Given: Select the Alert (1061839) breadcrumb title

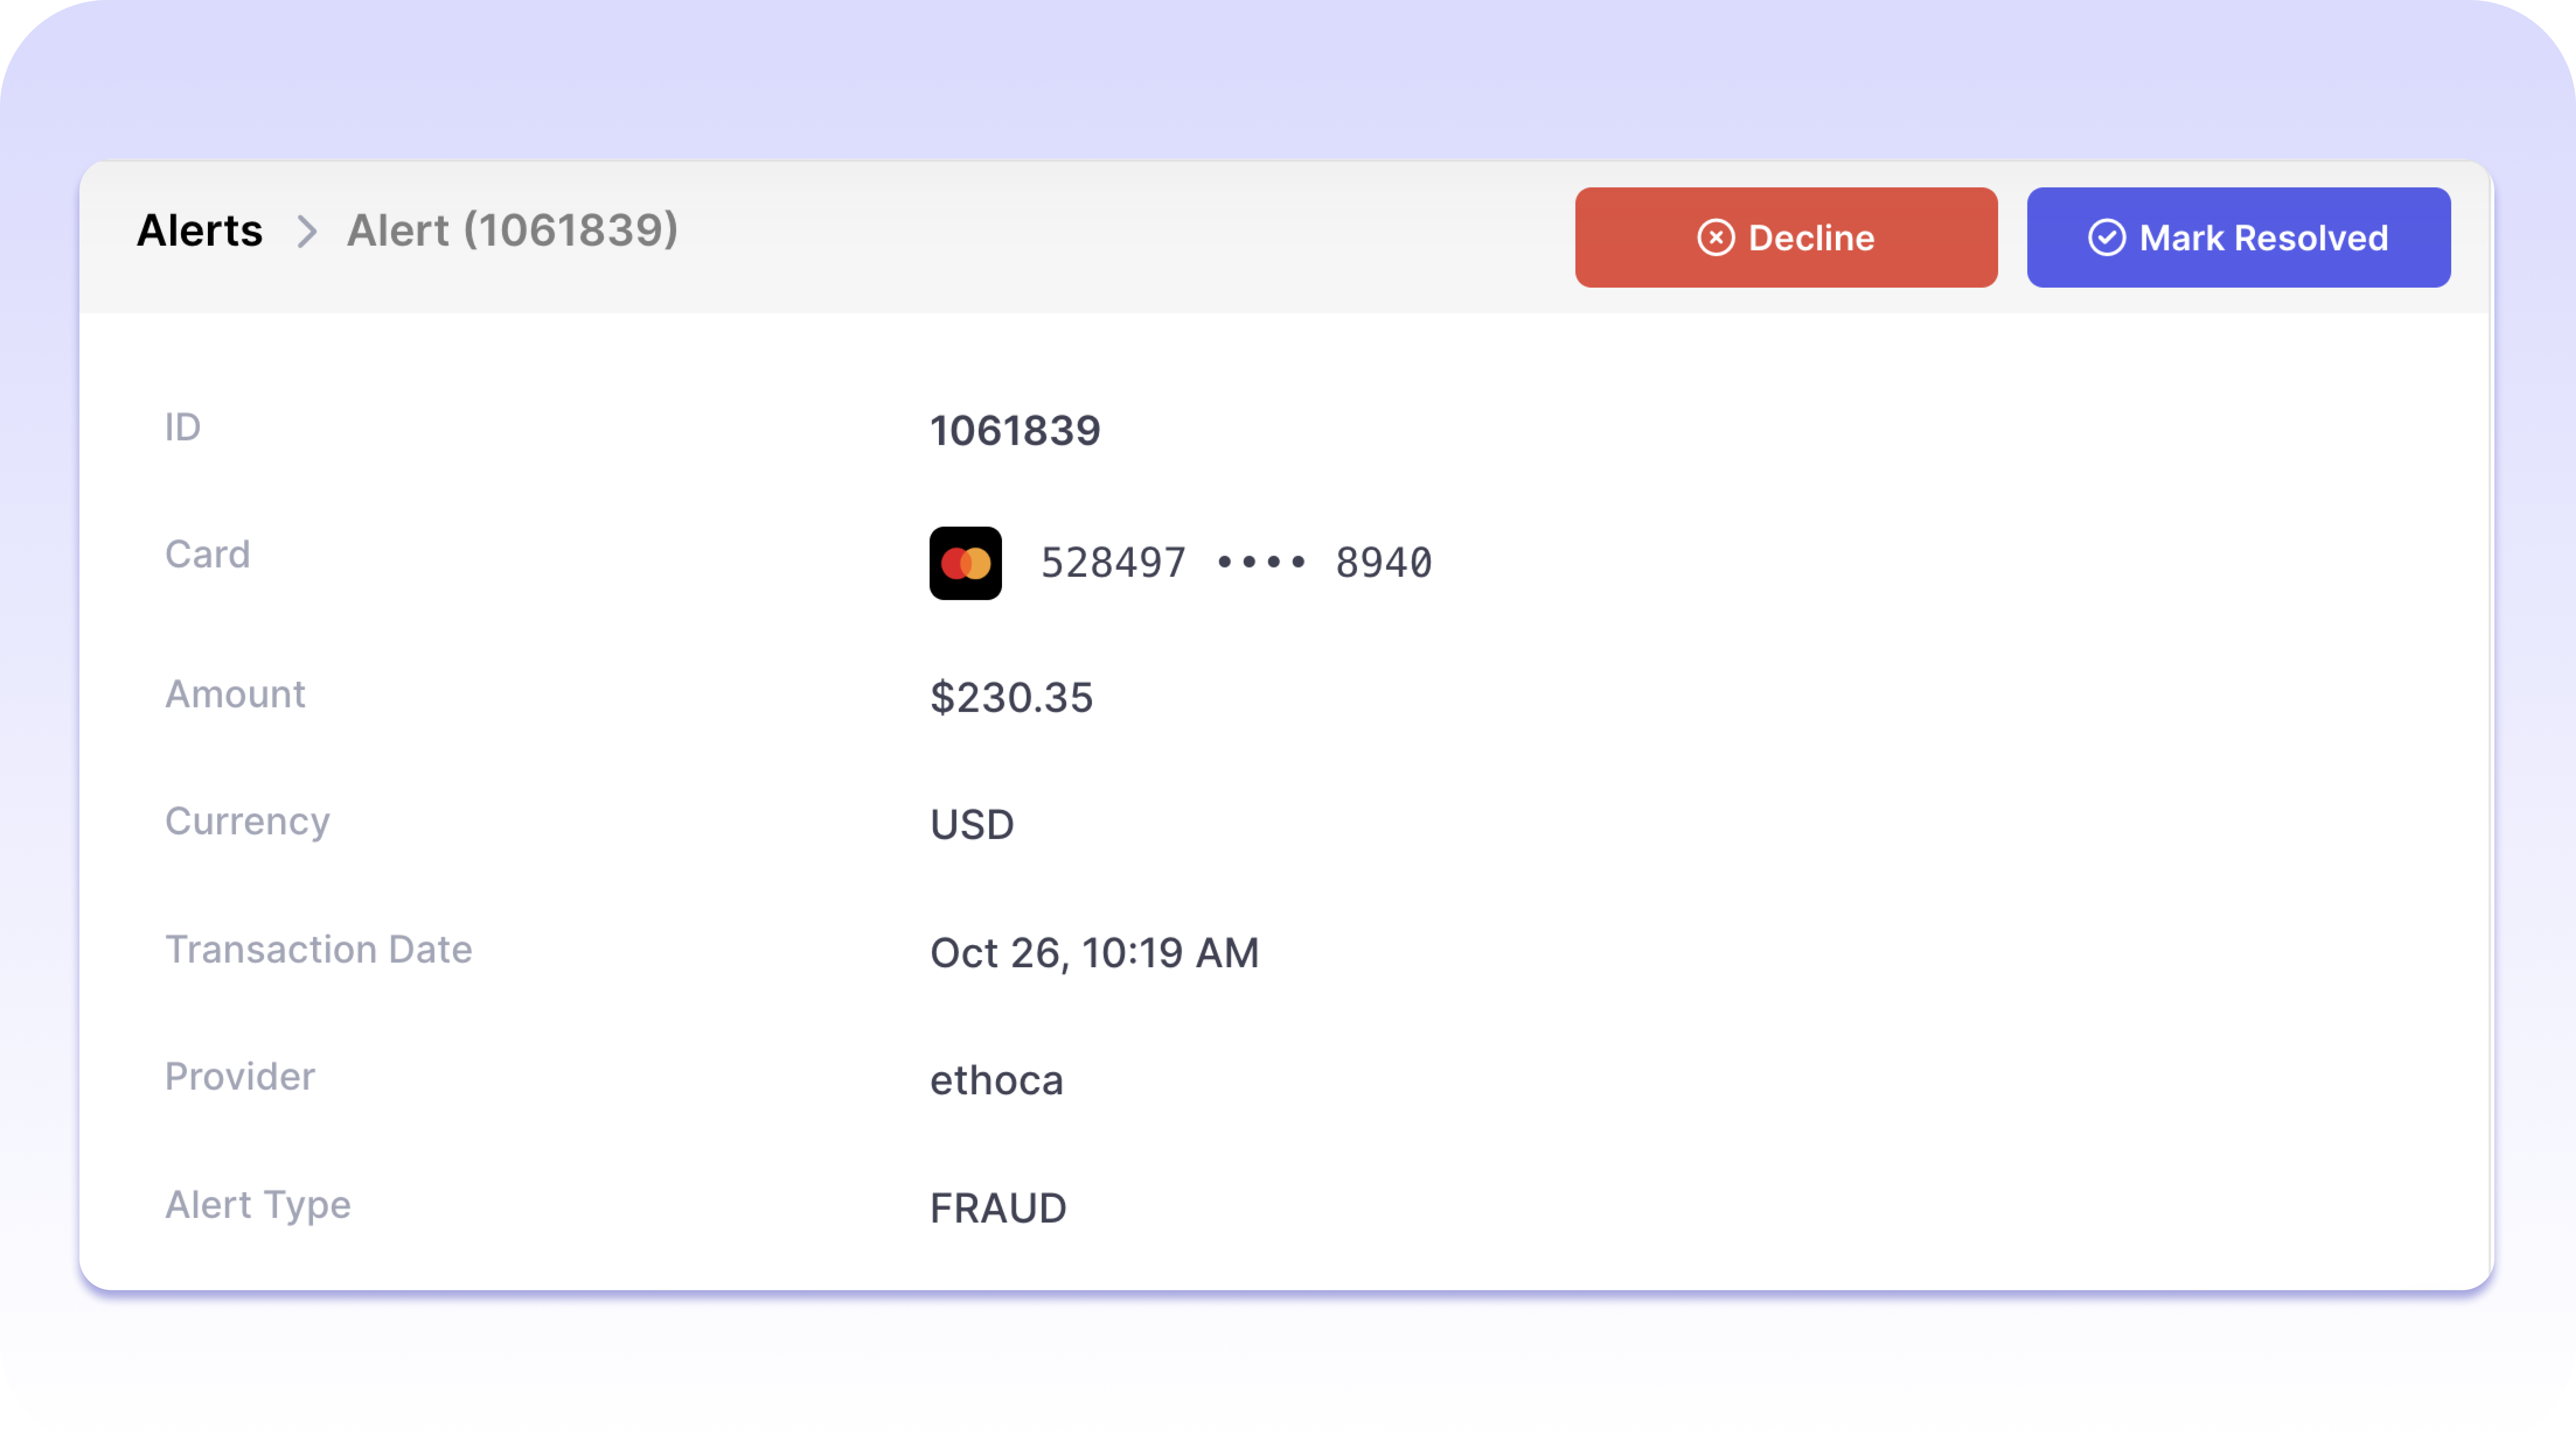Looking at the screenshot, I should [512, 231].
